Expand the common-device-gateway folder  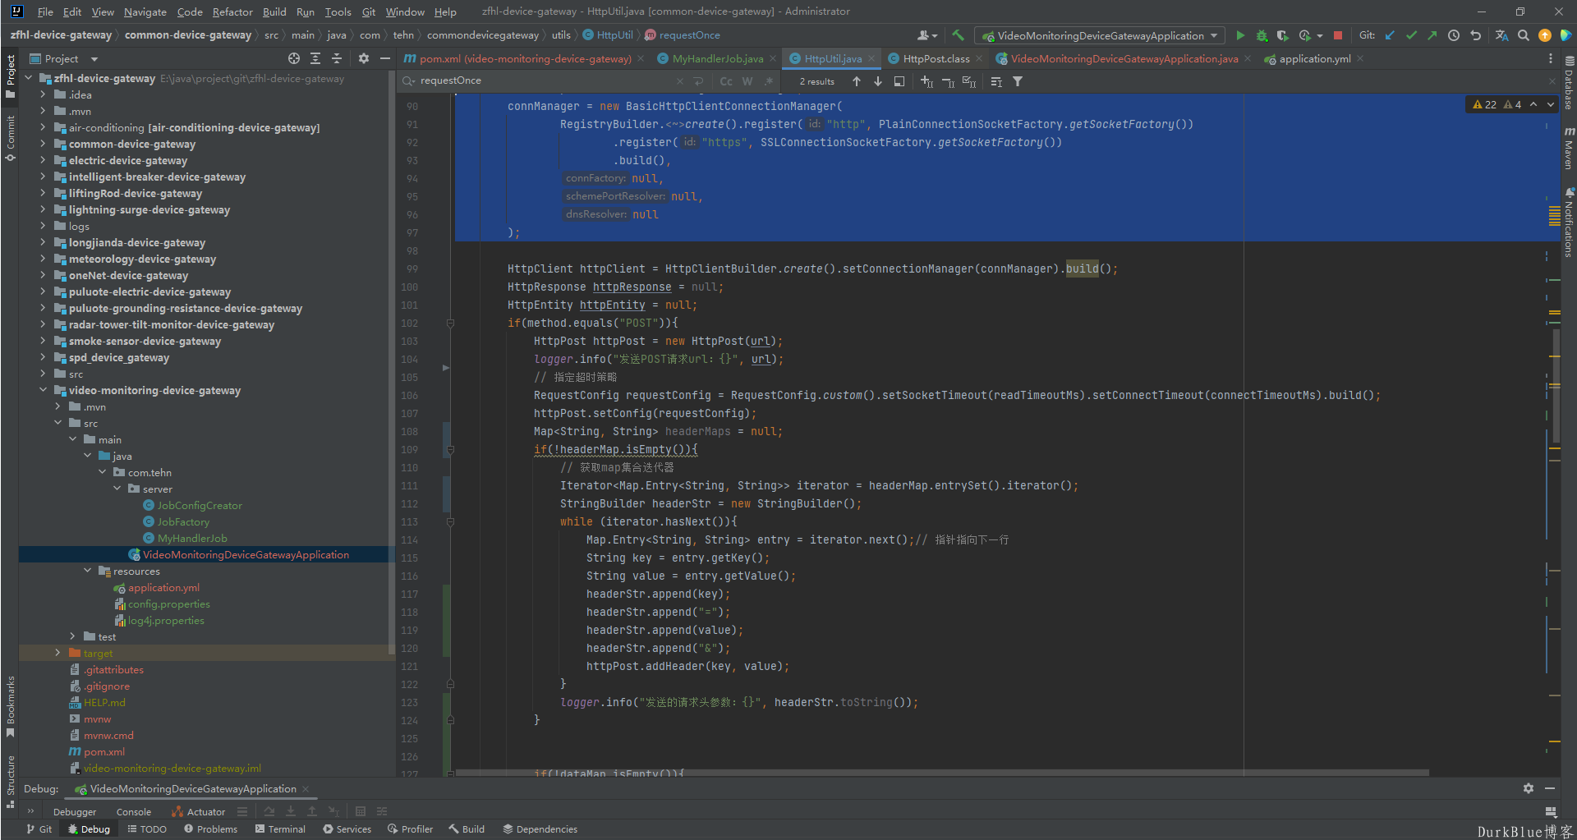43,144
